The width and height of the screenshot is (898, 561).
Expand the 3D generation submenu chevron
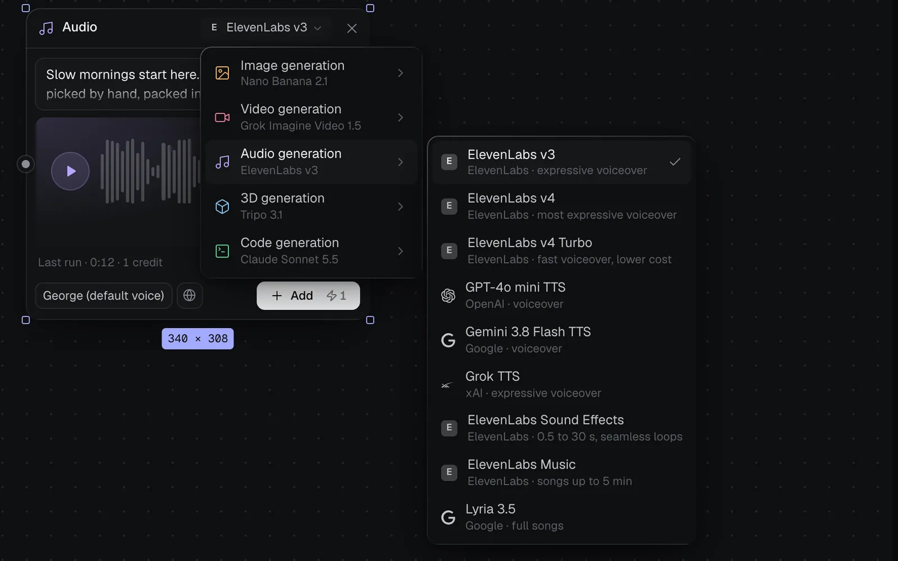pyautogui.click(x=400, y=206)
